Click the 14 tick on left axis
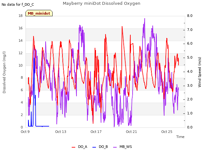 [20, 40]
